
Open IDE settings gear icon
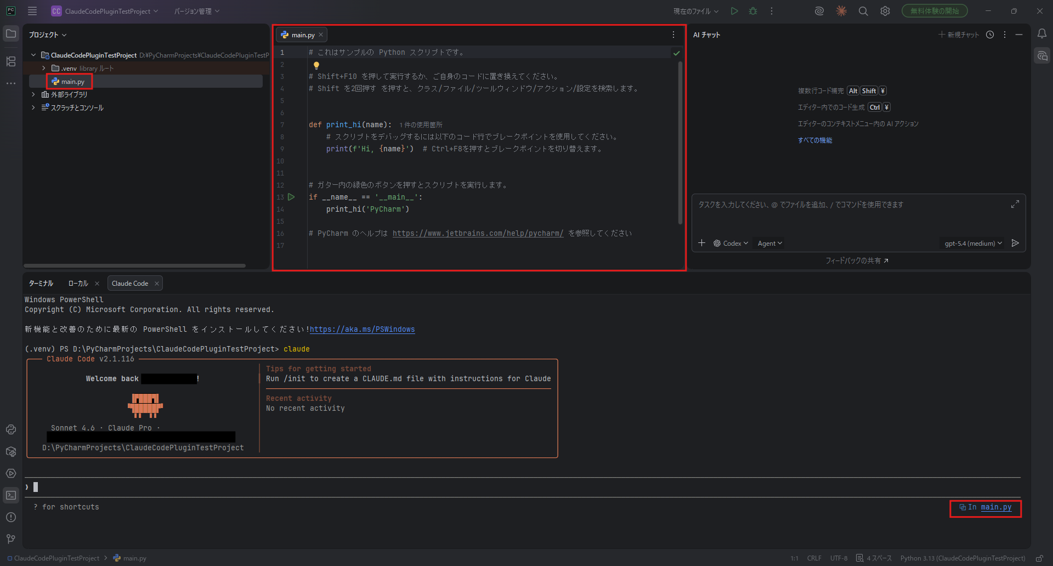885,11
